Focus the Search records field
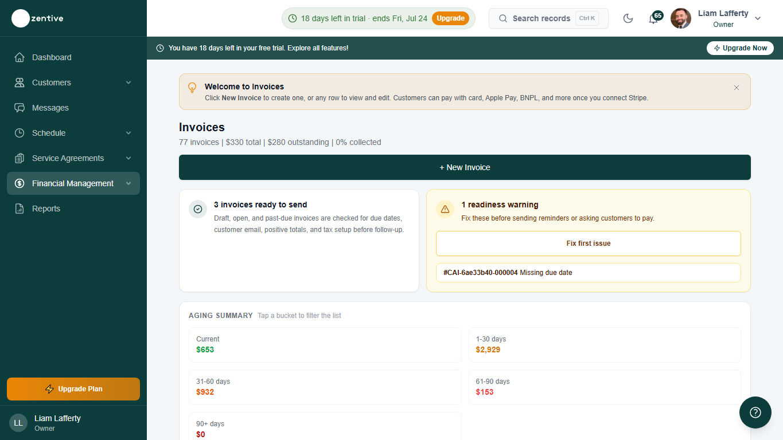 pos(548,18)
